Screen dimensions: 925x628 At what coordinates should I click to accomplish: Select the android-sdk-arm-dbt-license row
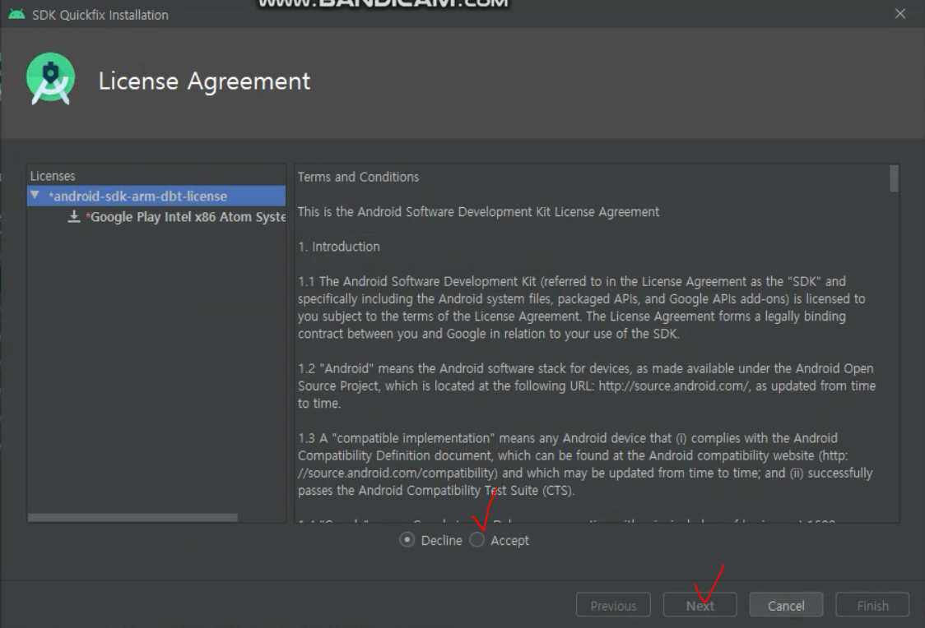tap(156, 196)
